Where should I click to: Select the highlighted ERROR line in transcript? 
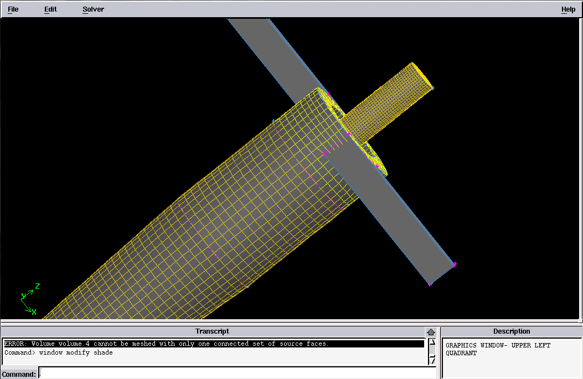click(x=166, y=344)
